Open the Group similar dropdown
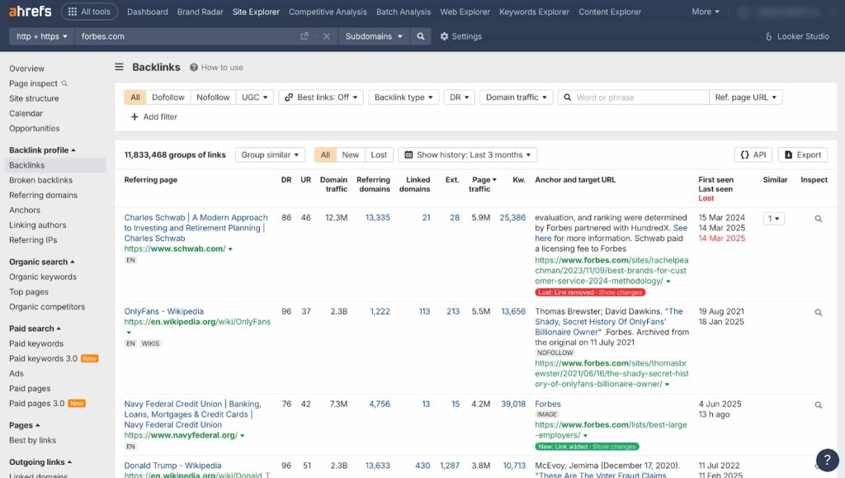This screenshot has height=478, width=845. (270, 154)
